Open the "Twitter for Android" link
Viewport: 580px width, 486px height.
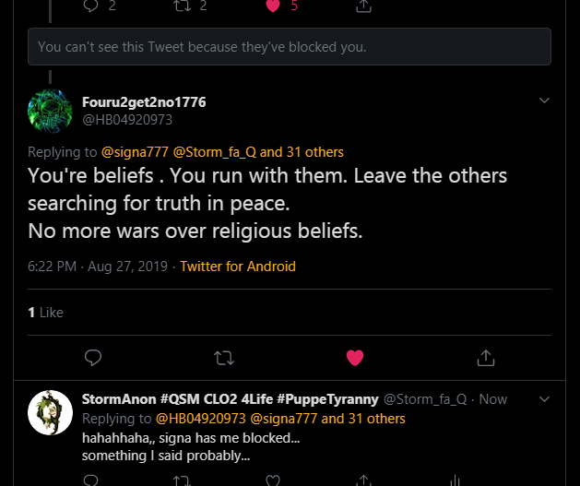(238, 266)
